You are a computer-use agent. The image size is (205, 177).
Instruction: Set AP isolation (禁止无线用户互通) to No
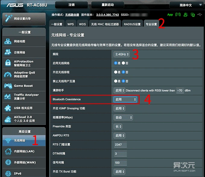pos(123,81)
